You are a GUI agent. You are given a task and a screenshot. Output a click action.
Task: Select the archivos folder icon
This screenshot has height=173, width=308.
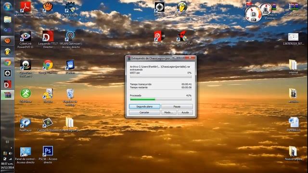(293, 96)
